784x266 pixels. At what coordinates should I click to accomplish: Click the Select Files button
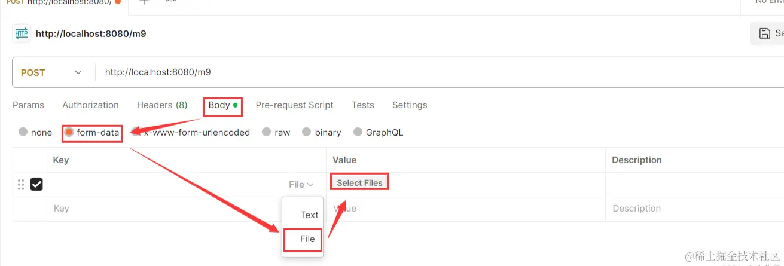point(359,183)
